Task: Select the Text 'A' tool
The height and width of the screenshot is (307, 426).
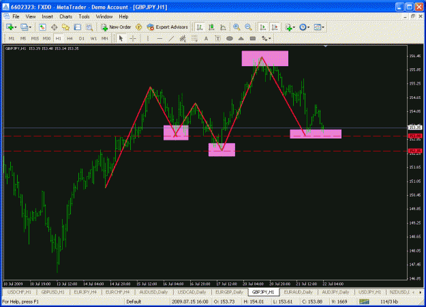Action: [x=207, y=39]
